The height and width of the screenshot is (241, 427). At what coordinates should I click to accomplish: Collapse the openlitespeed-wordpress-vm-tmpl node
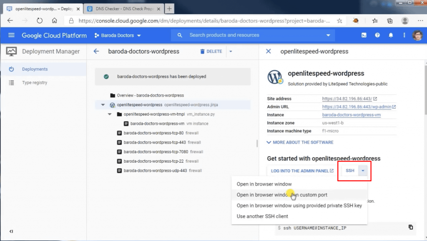pyautogui.click(x=110, y=114)
